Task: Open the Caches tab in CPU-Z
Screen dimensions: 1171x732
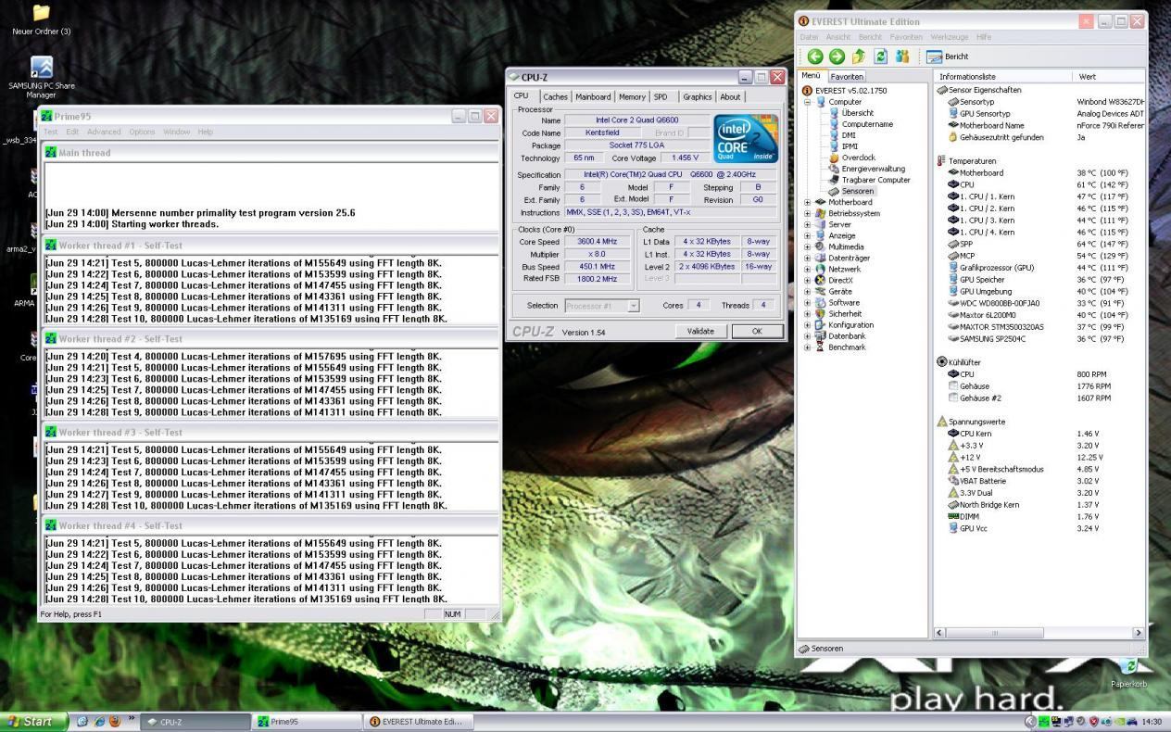Action: click(555, 96)
